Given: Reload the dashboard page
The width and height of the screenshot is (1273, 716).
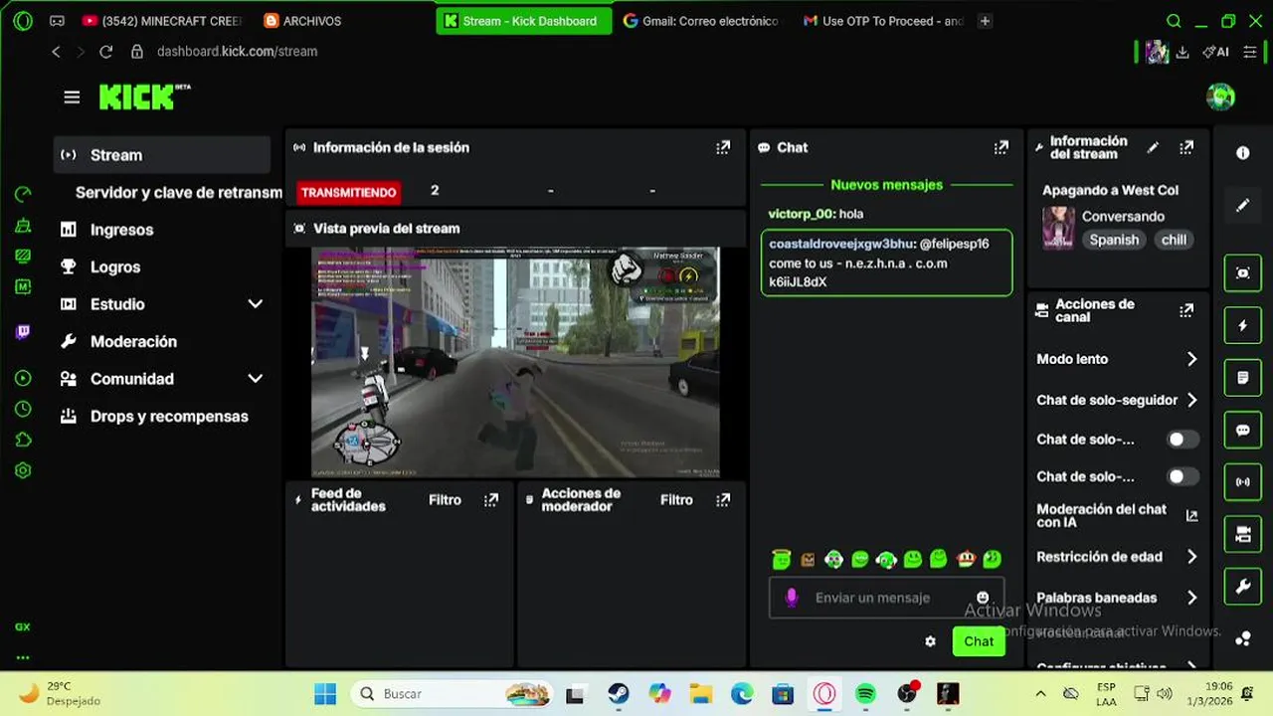Looking at the screenshot, I should point(105,52).
